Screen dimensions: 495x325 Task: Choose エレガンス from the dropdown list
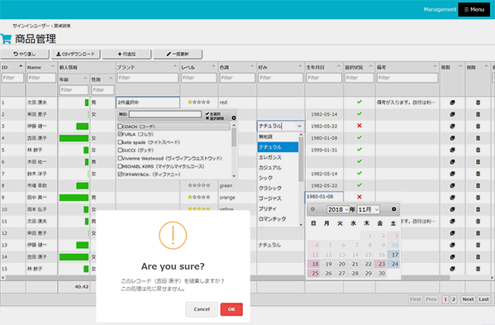coord(278,157)
